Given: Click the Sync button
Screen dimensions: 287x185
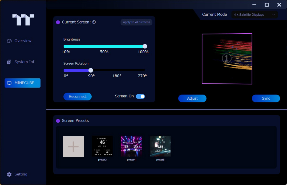Looking at the screenshot, I should tap(266, 98).
